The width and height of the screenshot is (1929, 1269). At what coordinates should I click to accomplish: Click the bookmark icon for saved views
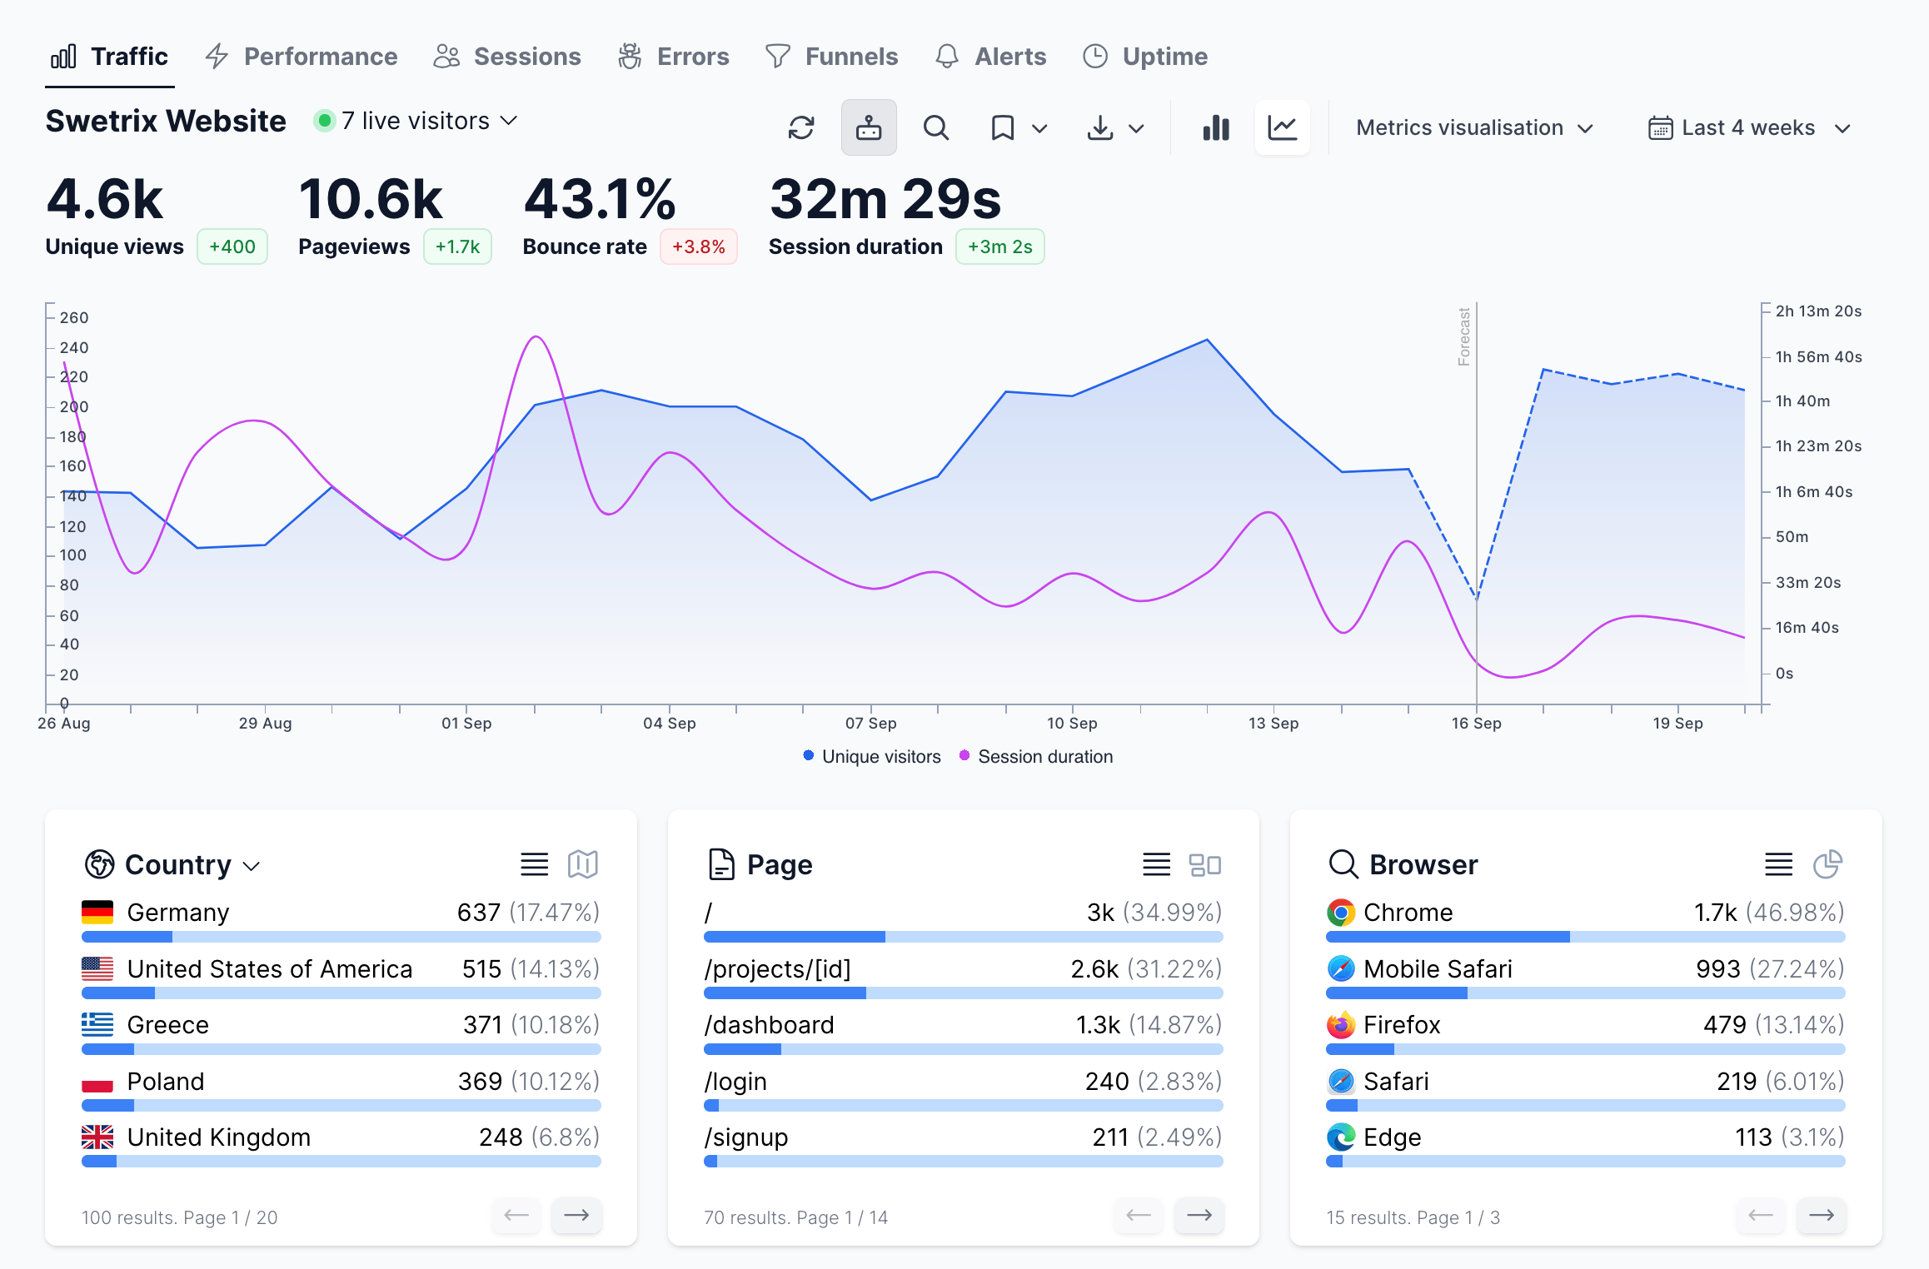[1003, 128]
